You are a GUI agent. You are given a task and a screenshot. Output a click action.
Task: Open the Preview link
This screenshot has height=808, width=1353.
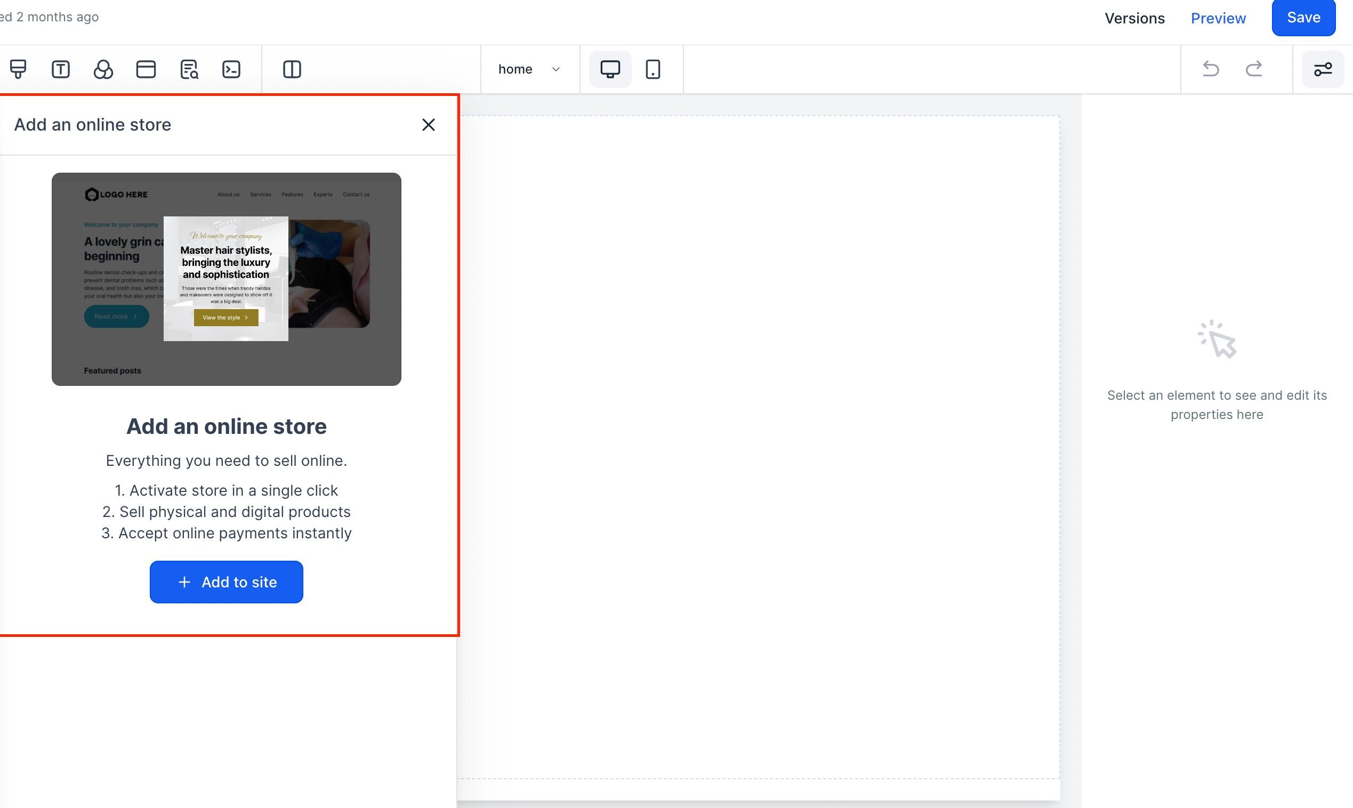(1219, 18)
